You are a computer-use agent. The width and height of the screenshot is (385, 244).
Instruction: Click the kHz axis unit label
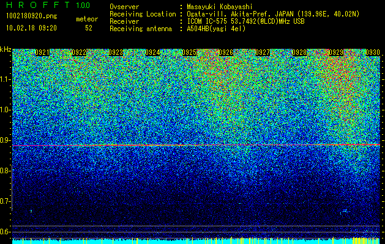click(x=6, y=49)
